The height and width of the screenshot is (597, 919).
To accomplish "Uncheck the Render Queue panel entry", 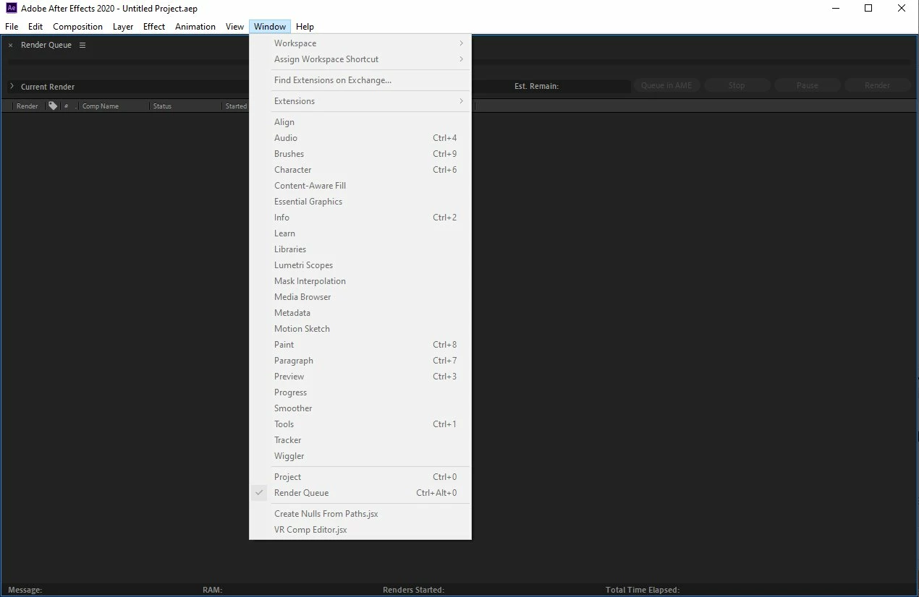I will [360, 493].
